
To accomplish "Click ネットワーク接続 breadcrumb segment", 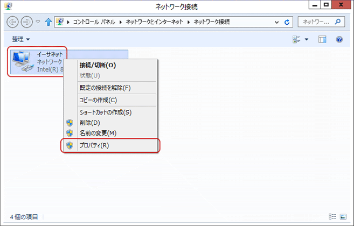I will 212,22.
